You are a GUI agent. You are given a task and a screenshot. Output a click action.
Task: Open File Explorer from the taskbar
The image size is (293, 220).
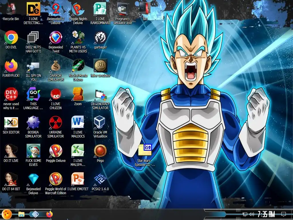tap(21, 214)
